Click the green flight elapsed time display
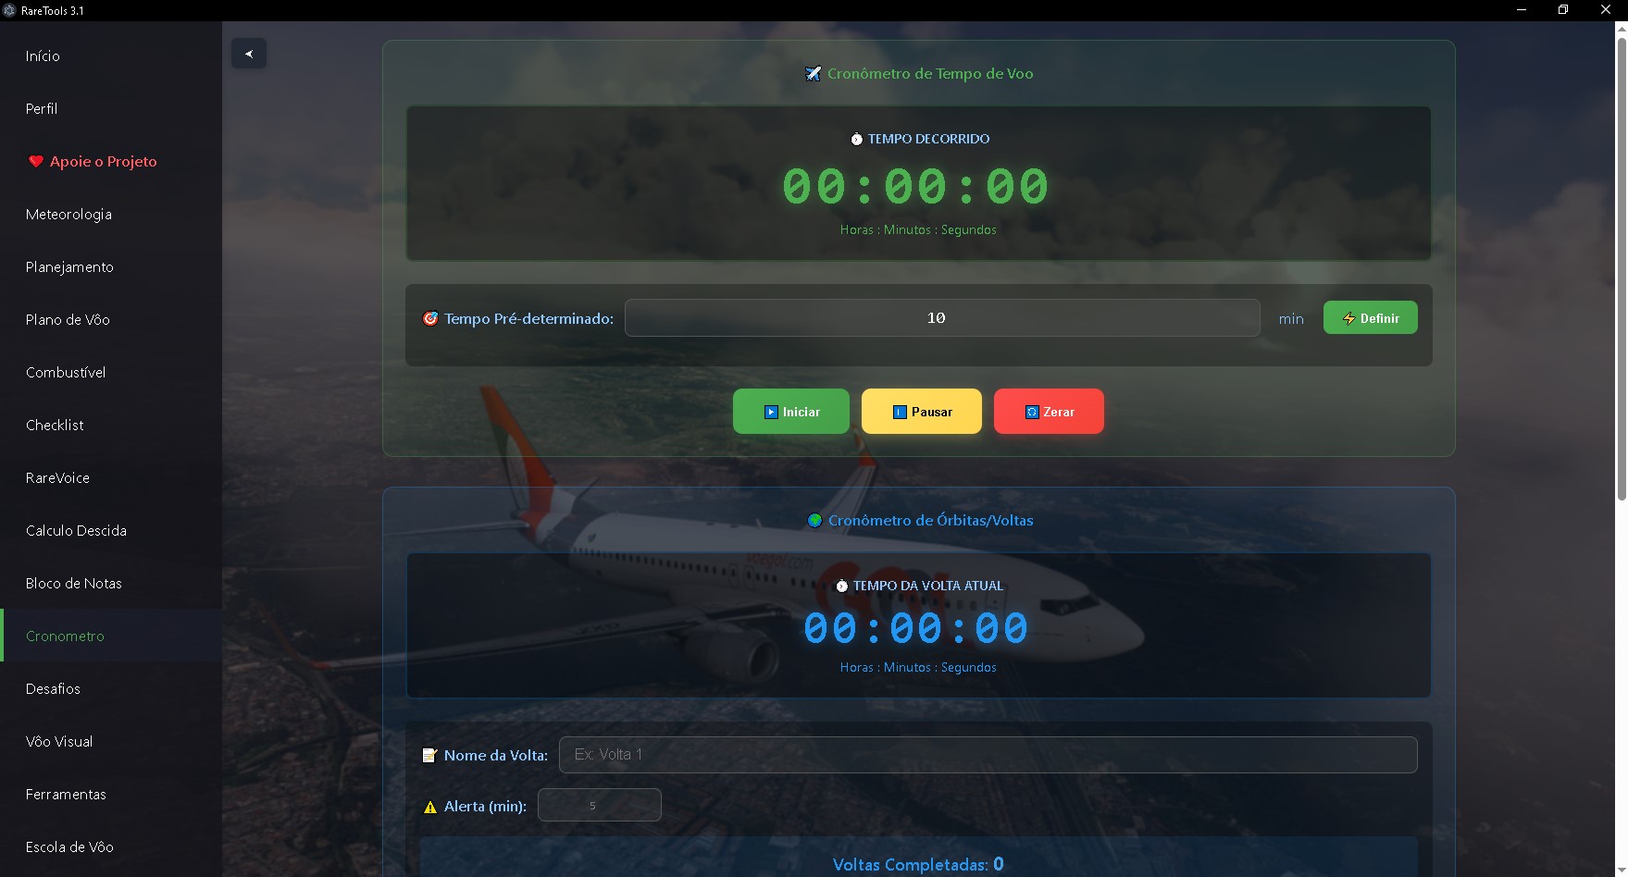Screen dimensions: 1628x877 [x=915, y=186]
